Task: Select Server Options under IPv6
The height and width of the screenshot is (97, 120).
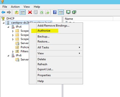Action: 24,59
